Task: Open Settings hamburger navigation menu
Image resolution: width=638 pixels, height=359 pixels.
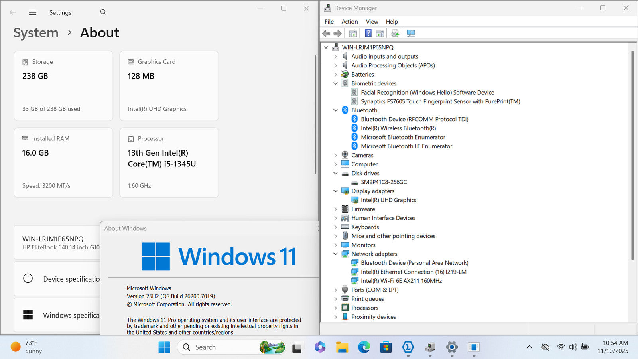Action: (33, 12)
